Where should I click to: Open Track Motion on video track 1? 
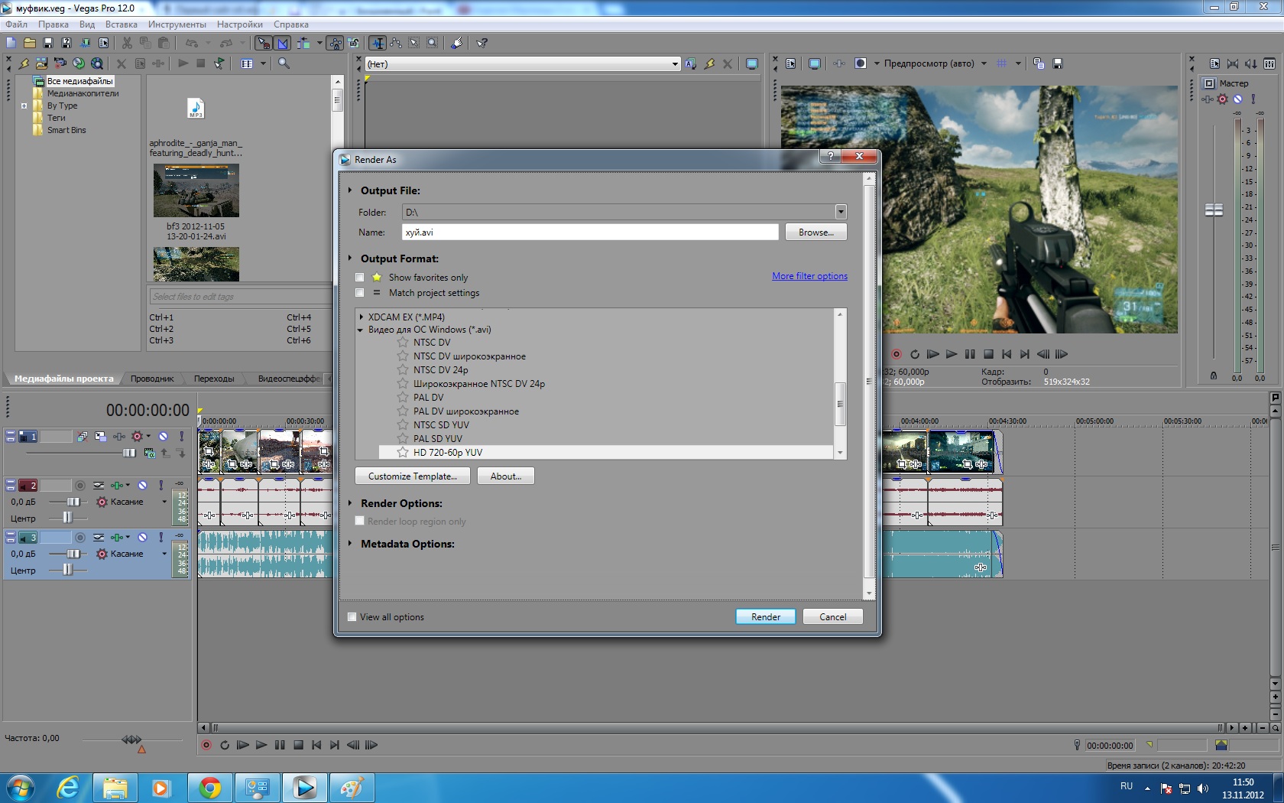coord(100,437)
